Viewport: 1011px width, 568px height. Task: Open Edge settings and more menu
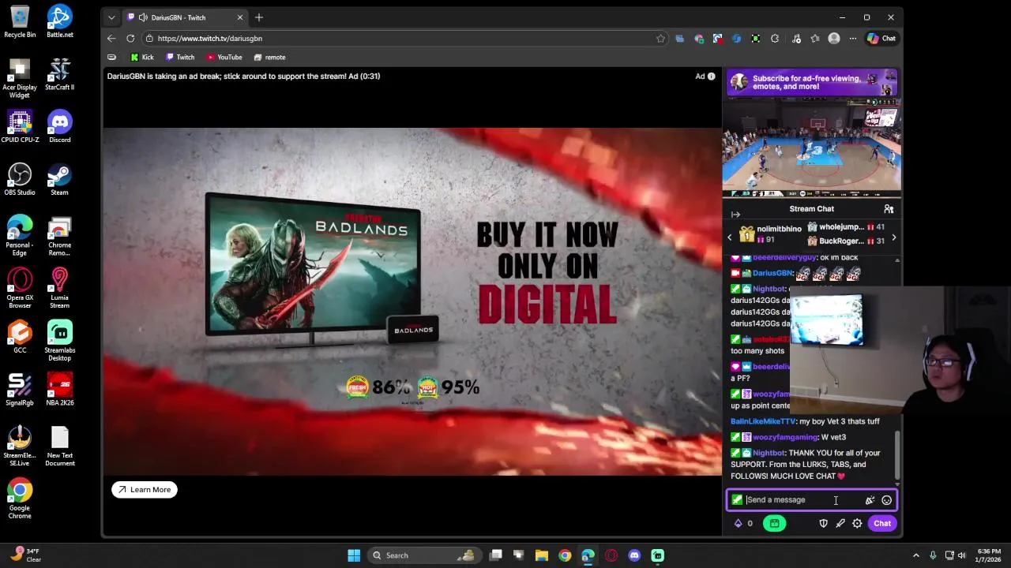click(853, 38)
